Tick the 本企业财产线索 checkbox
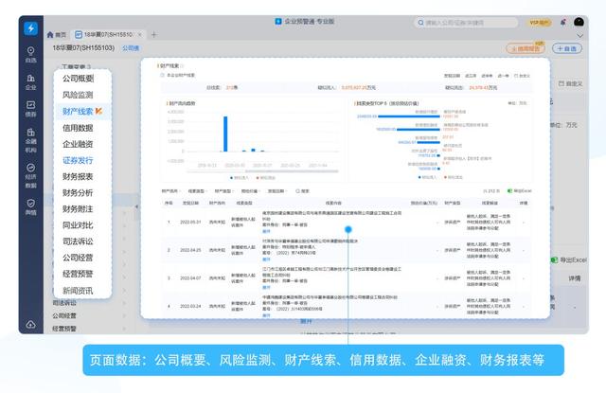606x393 pixels. pos(162,76)
